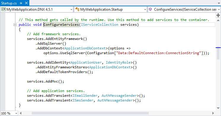Click the horizontal scrollbar thumb

(90, 113)
